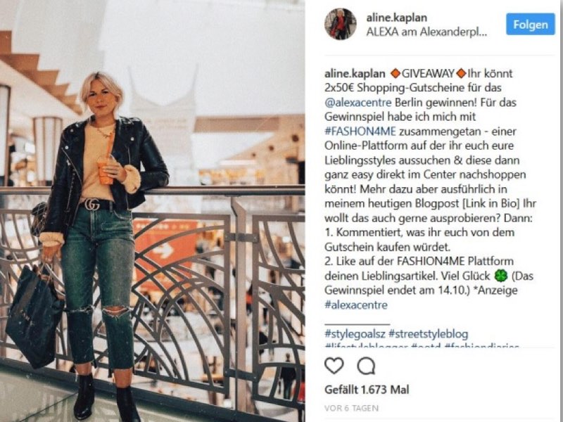Like the post with the heart icon

pyautogui.click(x=334, y=366)
